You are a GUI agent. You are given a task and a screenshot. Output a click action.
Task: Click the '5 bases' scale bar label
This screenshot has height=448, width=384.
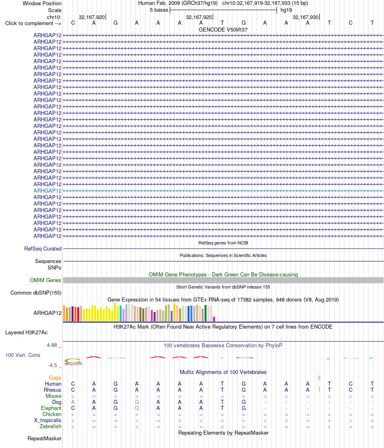[x=159, y=10]
